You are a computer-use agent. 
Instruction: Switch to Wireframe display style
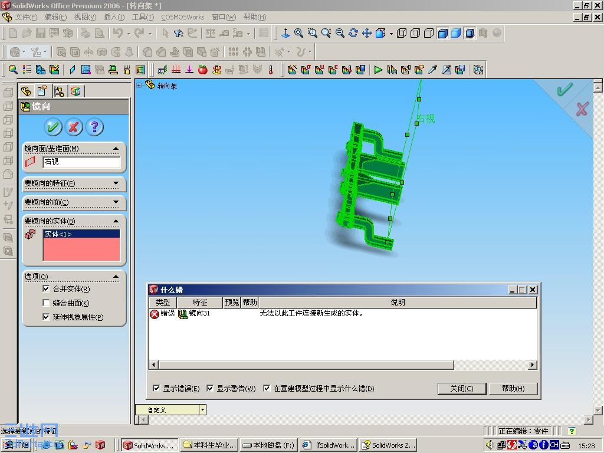401,33
